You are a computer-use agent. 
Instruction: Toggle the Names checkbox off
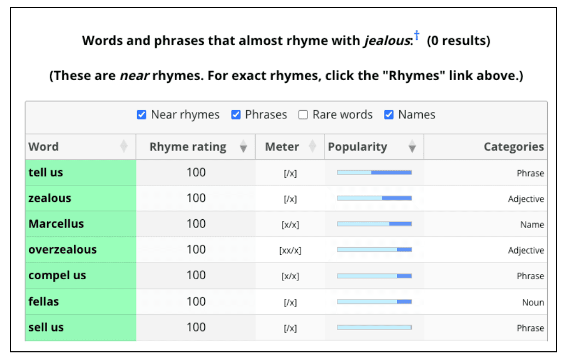tap(389, 115)
